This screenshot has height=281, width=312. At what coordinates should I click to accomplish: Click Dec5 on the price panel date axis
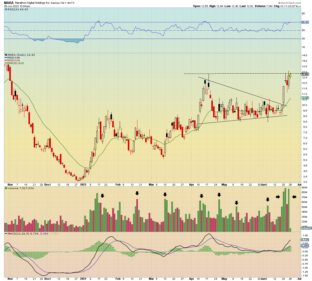click(x=48, y=185)
